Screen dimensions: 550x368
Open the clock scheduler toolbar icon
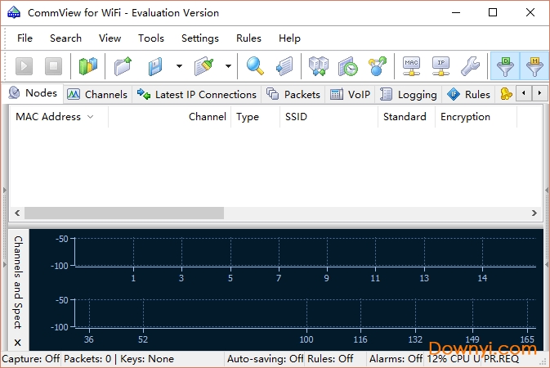tap(347, 66)
